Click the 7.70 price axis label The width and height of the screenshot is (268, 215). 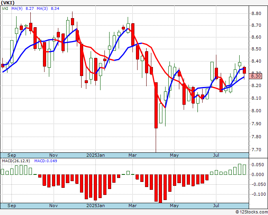pyautogui.click(x=257, y=150)
